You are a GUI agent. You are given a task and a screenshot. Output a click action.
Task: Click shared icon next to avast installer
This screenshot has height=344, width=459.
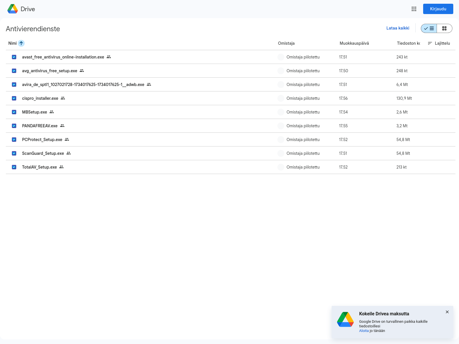pyautogui.click(x=109, y=57)
